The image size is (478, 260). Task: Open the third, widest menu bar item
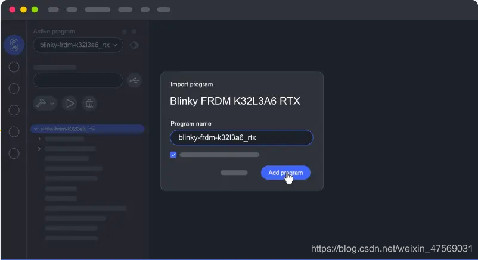pos(98,10)
